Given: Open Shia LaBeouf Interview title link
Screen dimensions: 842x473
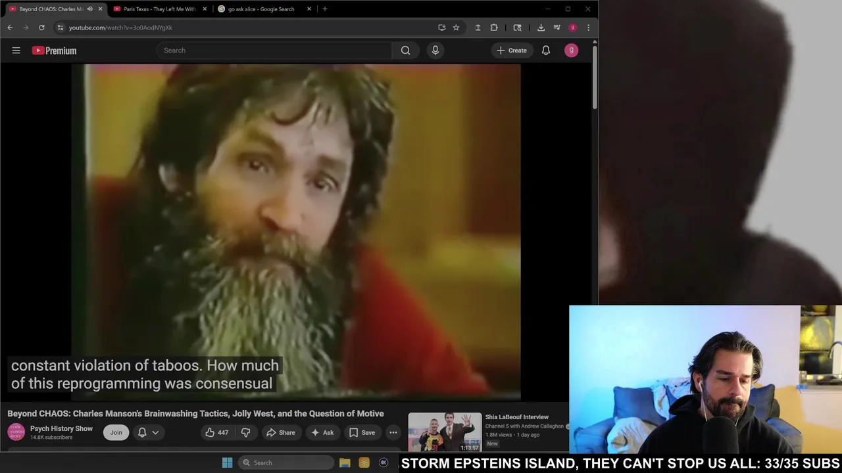Looking at the screenshot, I should point(516,417).
